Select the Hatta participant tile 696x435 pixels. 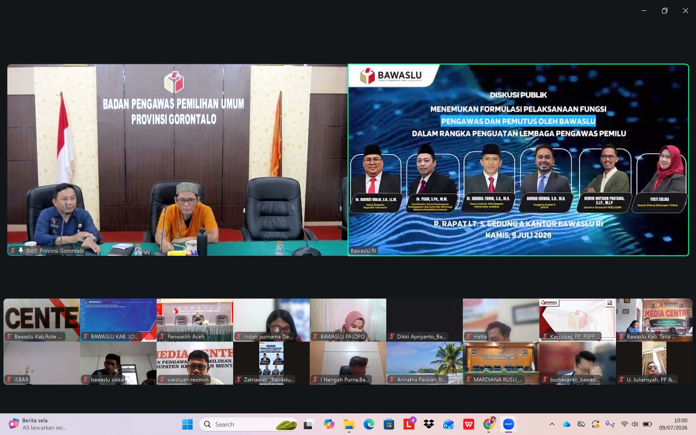pos(501,320)
